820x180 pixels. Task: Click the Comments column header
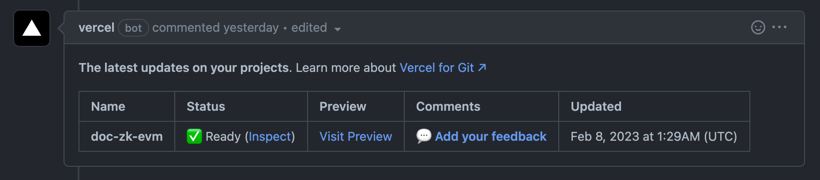click(448, 107)
